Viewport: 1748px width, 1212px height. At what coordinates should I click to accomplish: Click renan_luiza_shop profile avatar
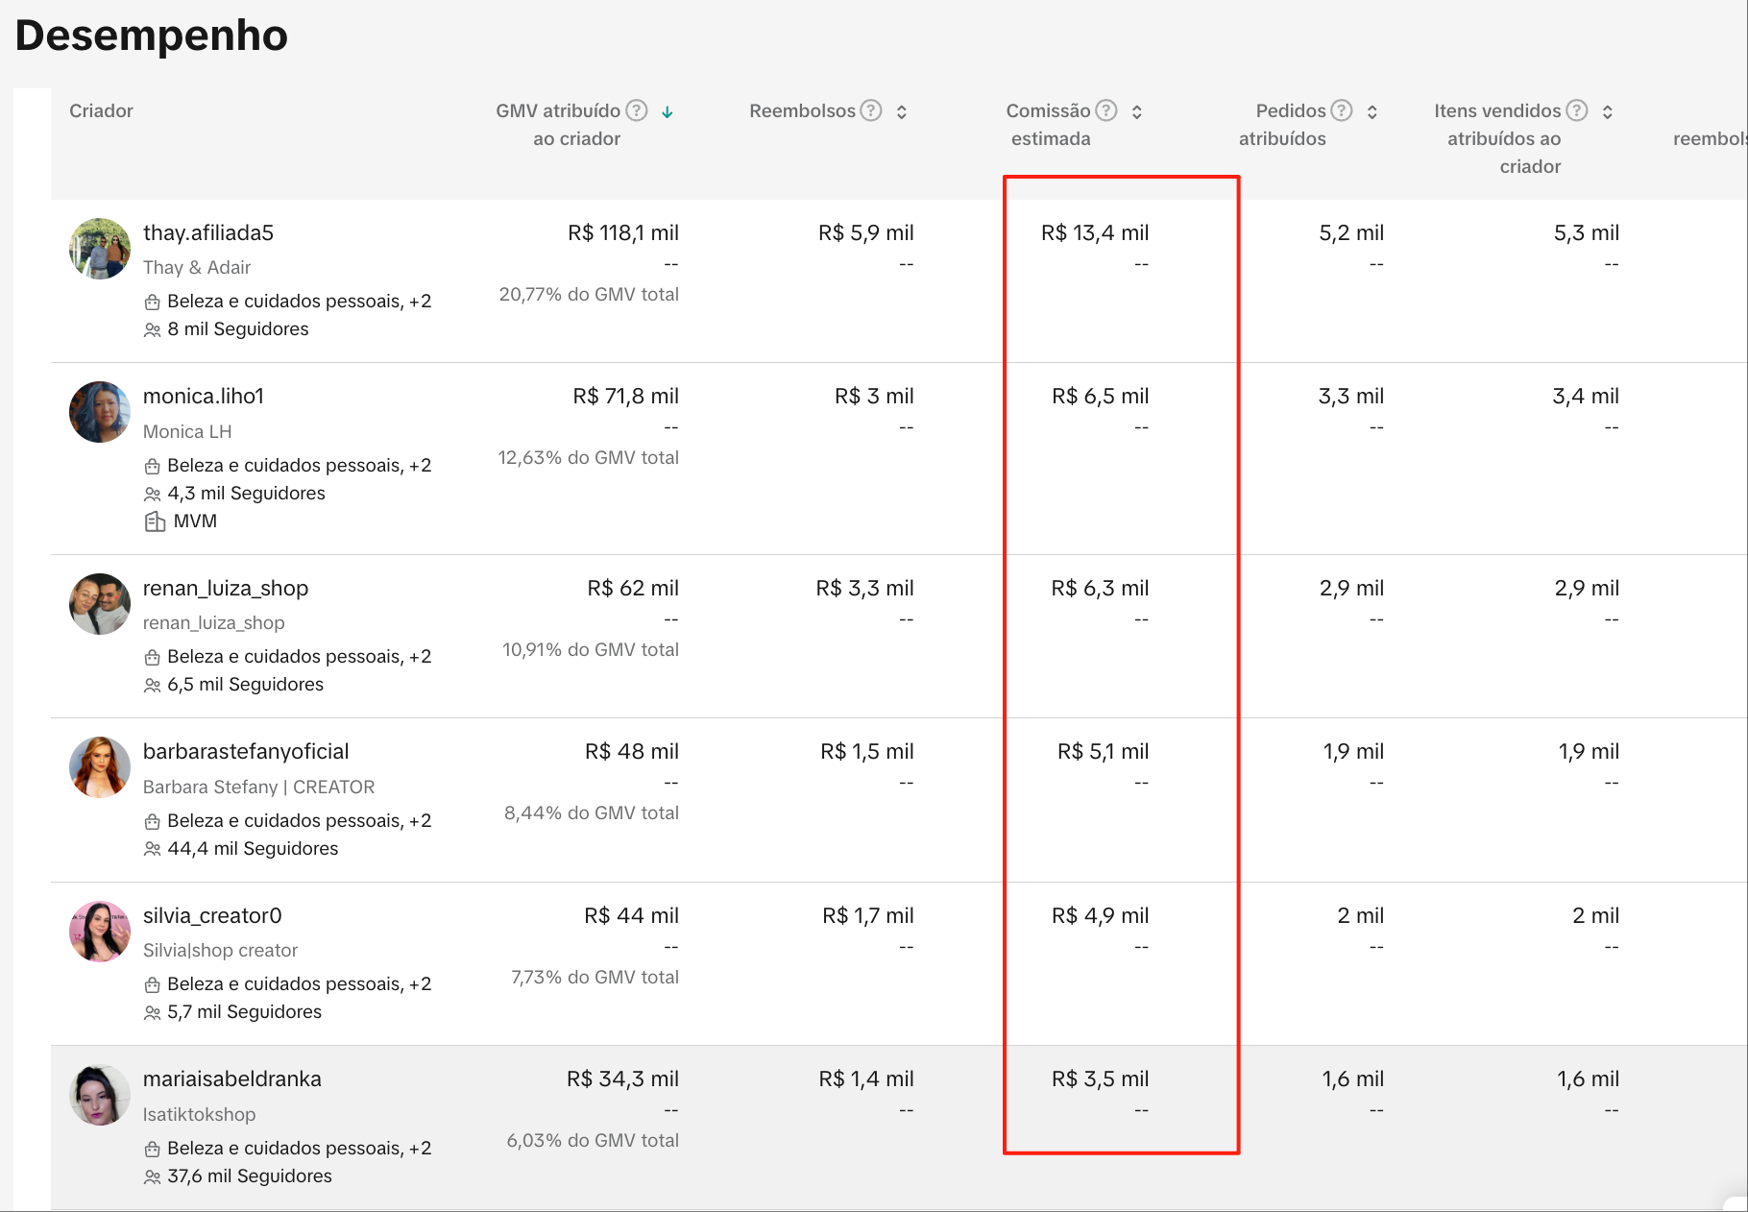pyautogui.click(x=100, y=604)
